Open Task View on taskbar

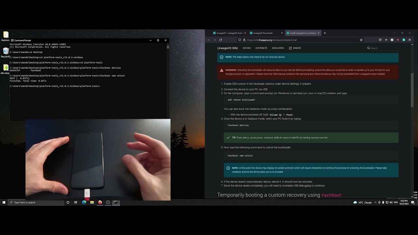click(x=76, y=202)
